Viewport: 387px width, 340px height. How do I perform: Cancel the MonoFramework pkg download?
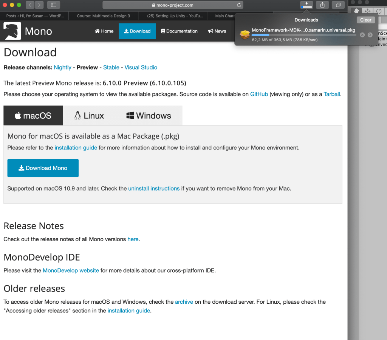tap(362, 35)
